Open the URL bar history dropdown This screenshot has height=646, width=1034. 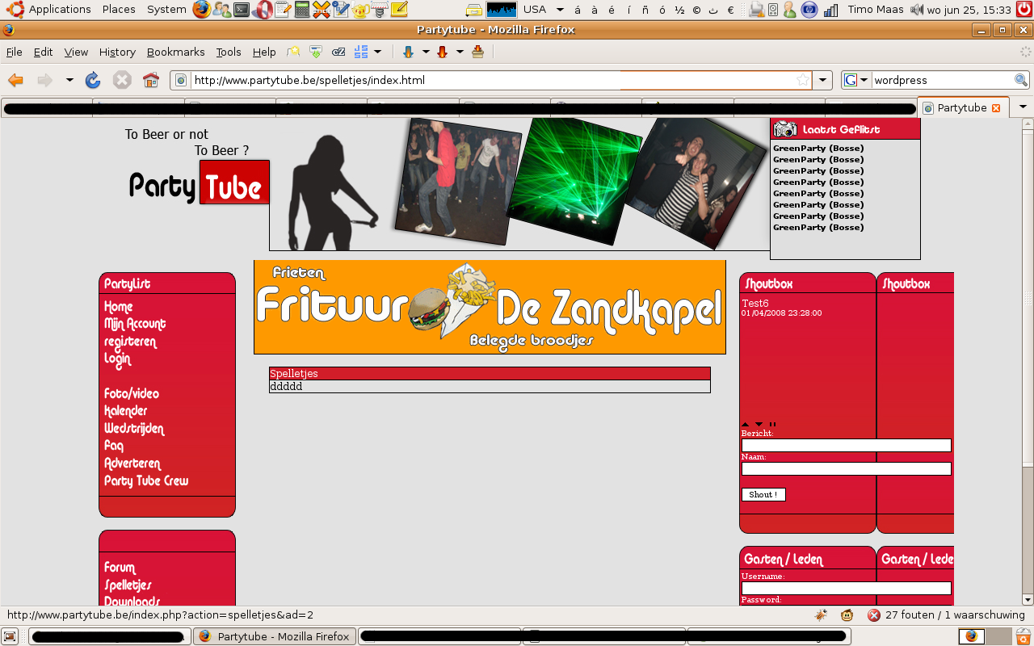(822, 80)
